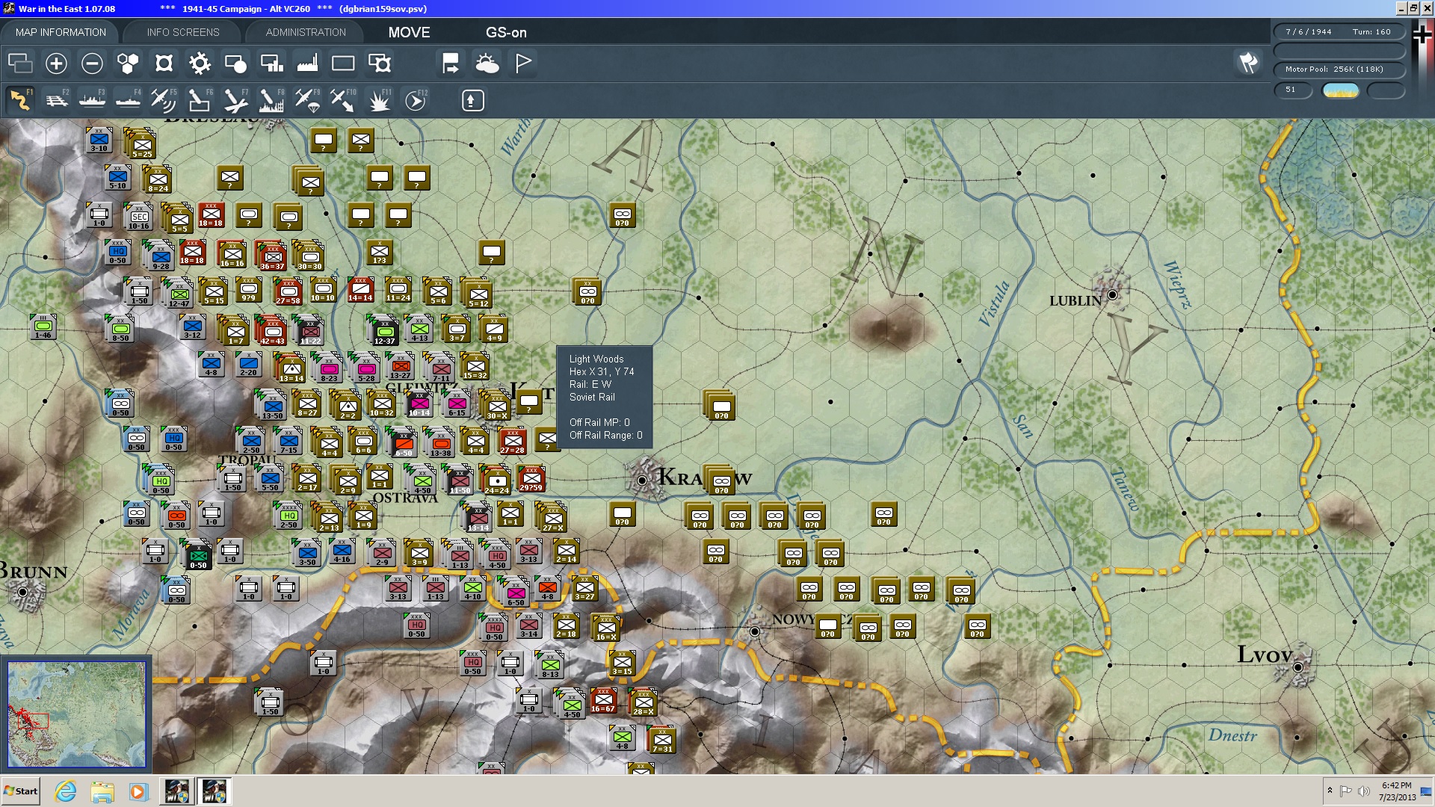Image resolution: width=1435 pixels, height=807 pixels.
Task: Click the gear-shaped toolbar icon
Action: (x=200, y=64)
